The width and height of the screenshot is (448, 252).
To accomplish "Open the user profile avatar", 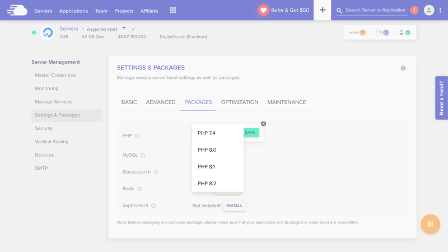I will (x=429, y=10).
